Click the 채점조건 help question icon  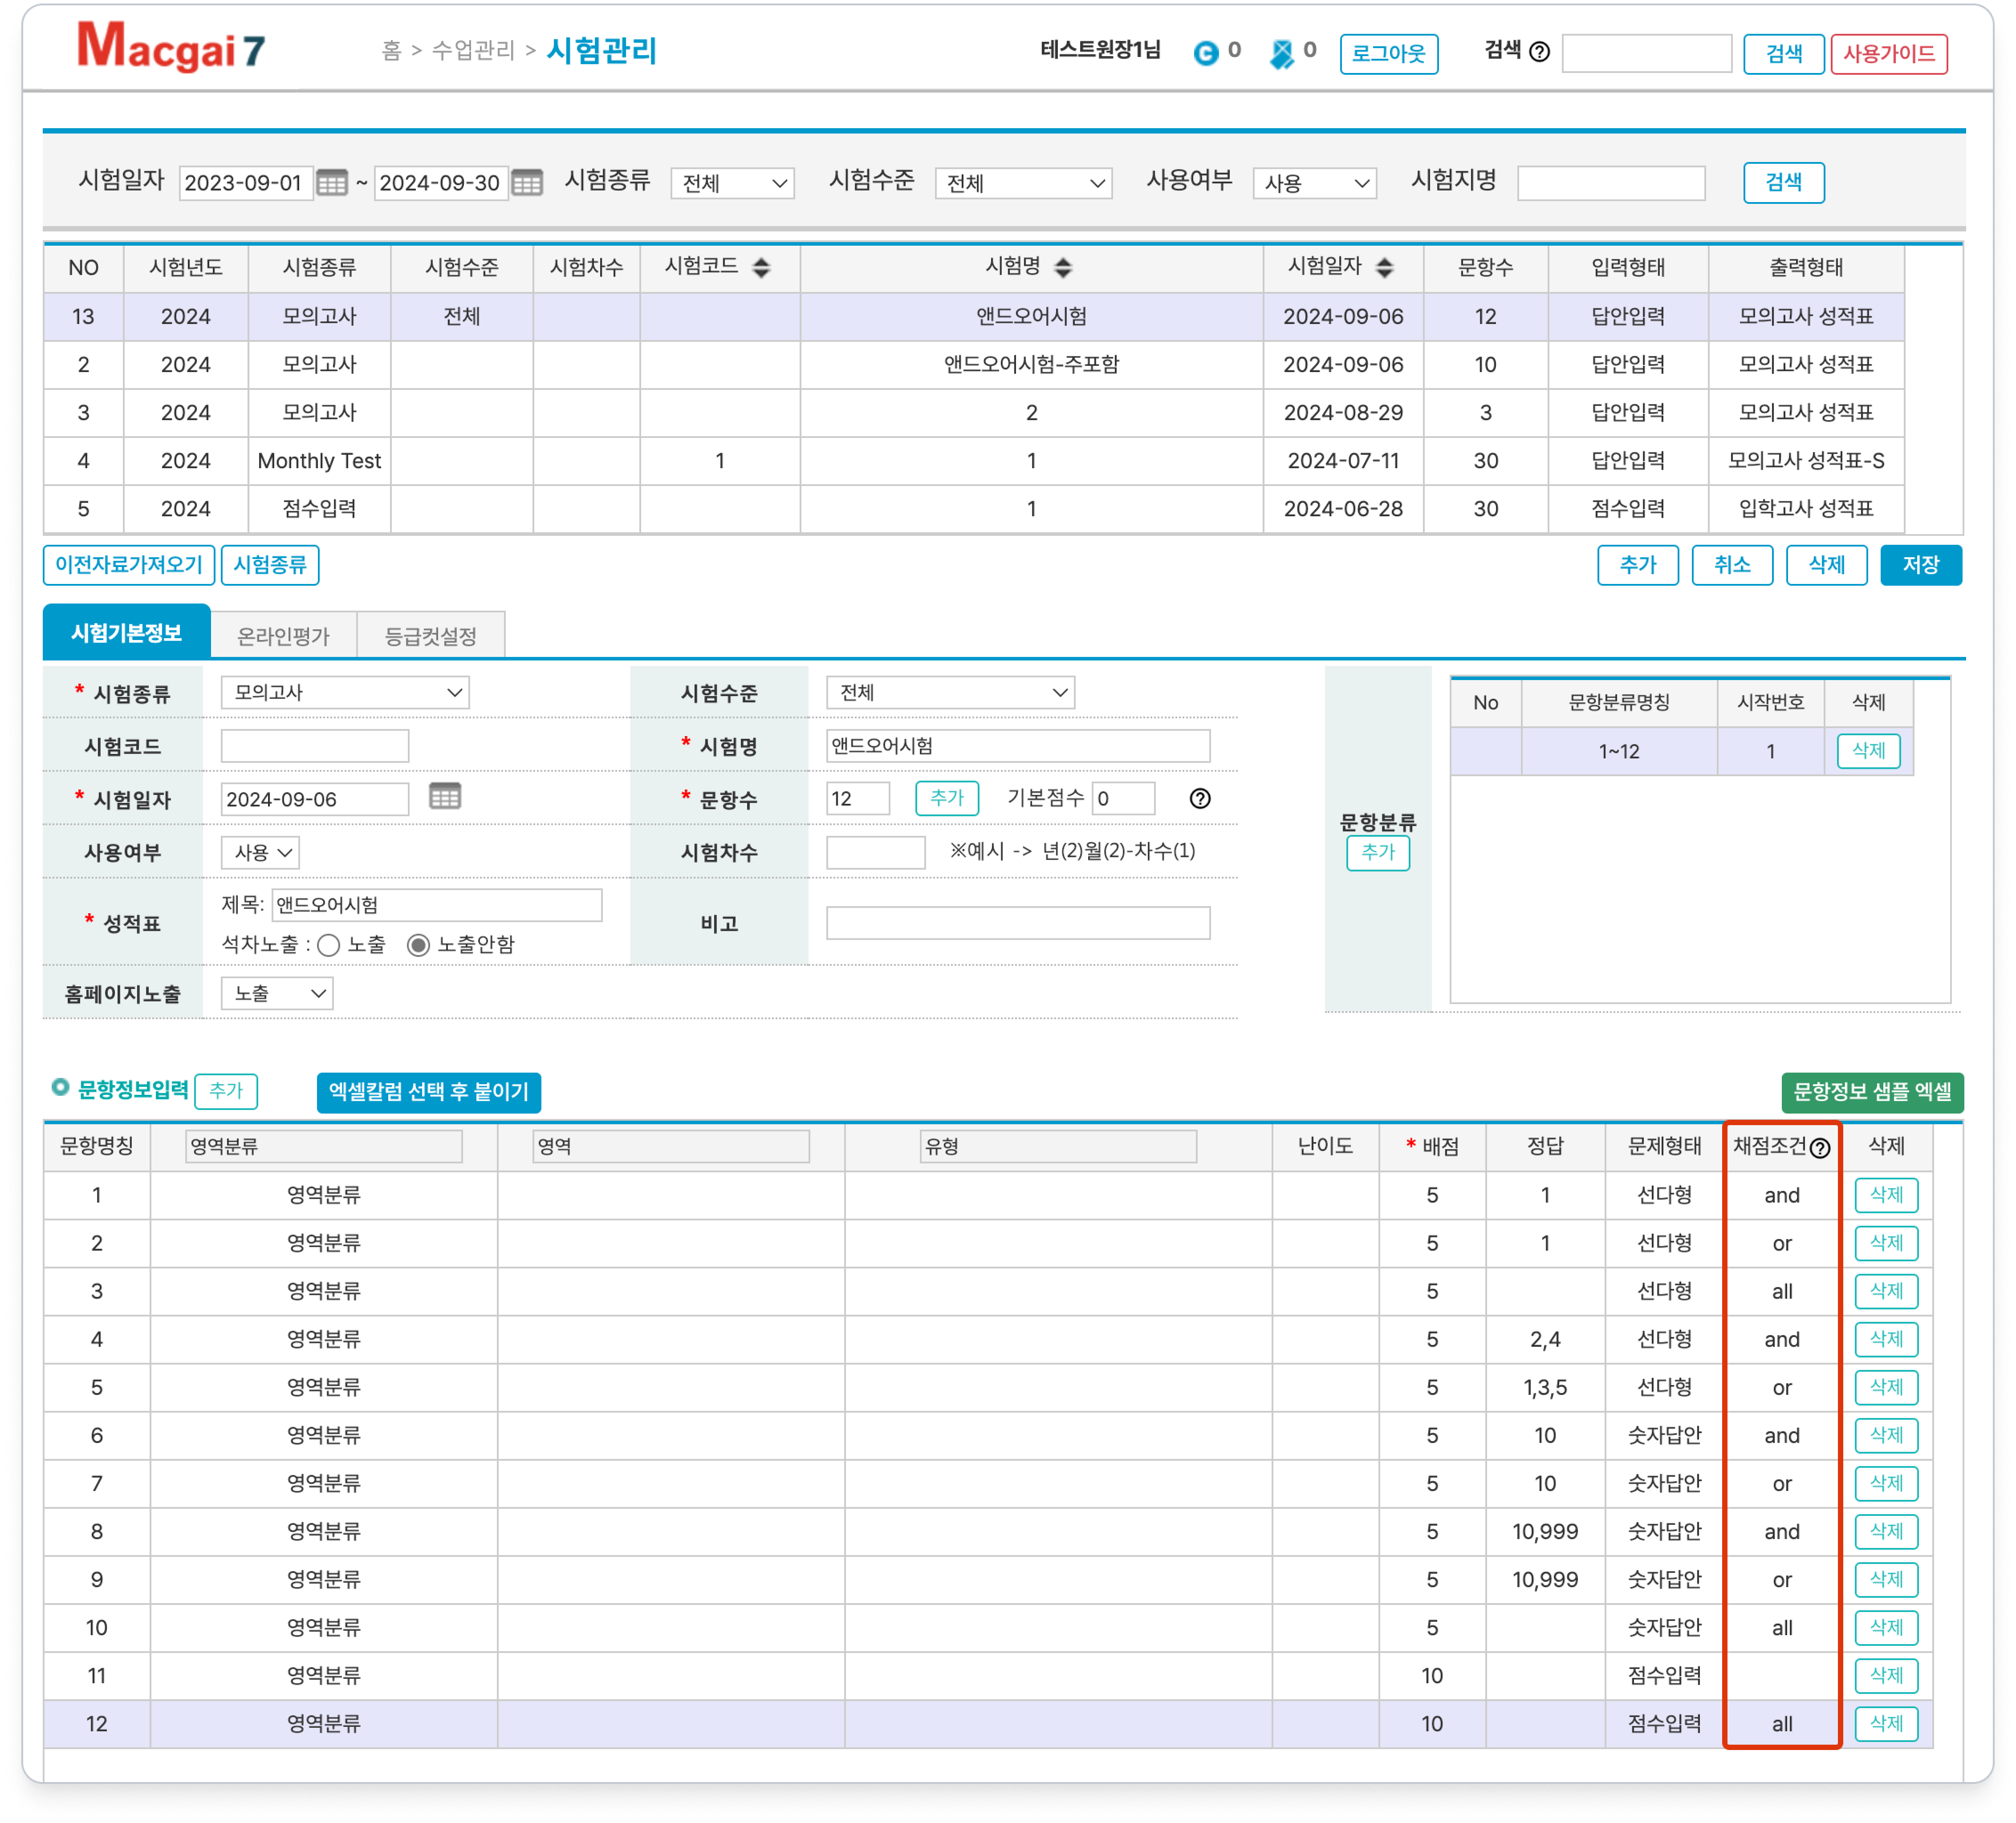click(1820, 1148)
